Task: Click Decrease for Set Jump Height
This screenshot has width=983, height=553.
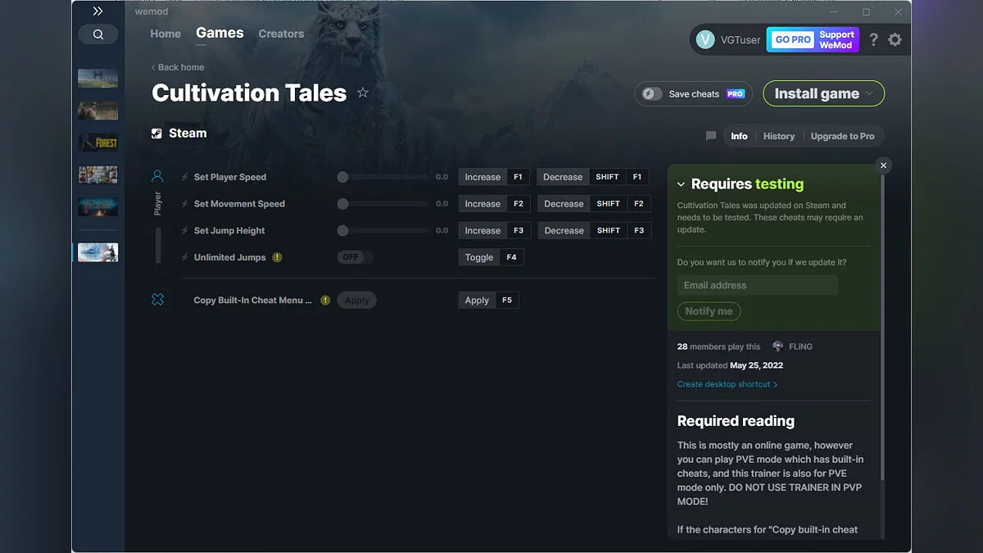Action: tap(563, 231)
